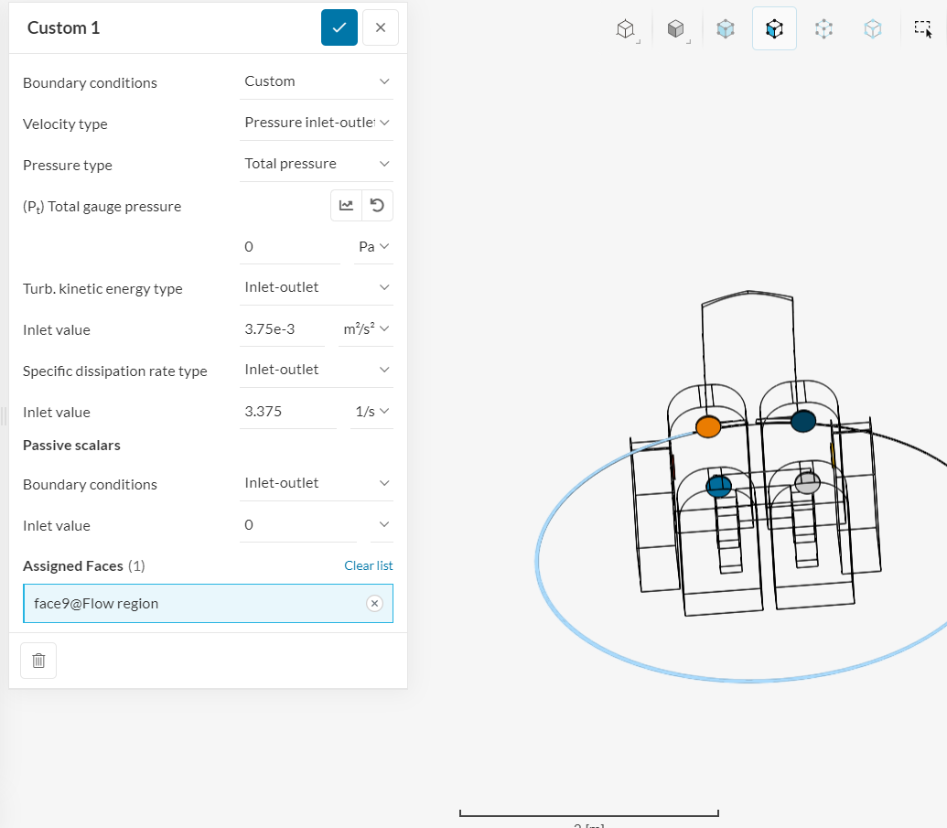Open the Passive scalars boundary conditions dropdown

317,483
